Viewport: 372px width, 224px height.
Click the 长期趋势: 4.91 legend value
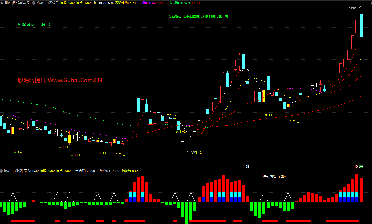tap(180, 3)
